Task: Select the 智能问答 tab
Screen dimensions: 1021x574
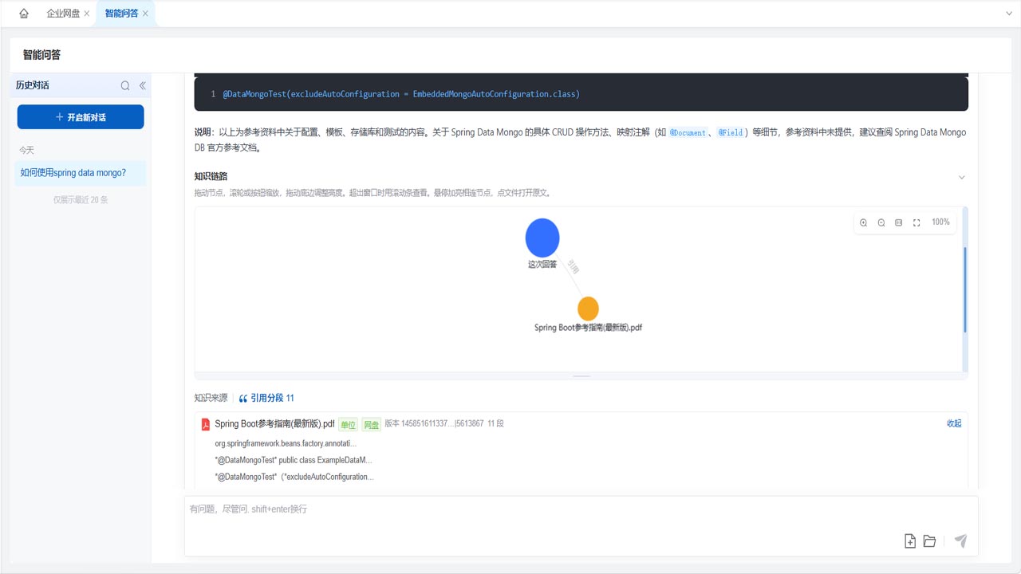Action: coord(121,14)
